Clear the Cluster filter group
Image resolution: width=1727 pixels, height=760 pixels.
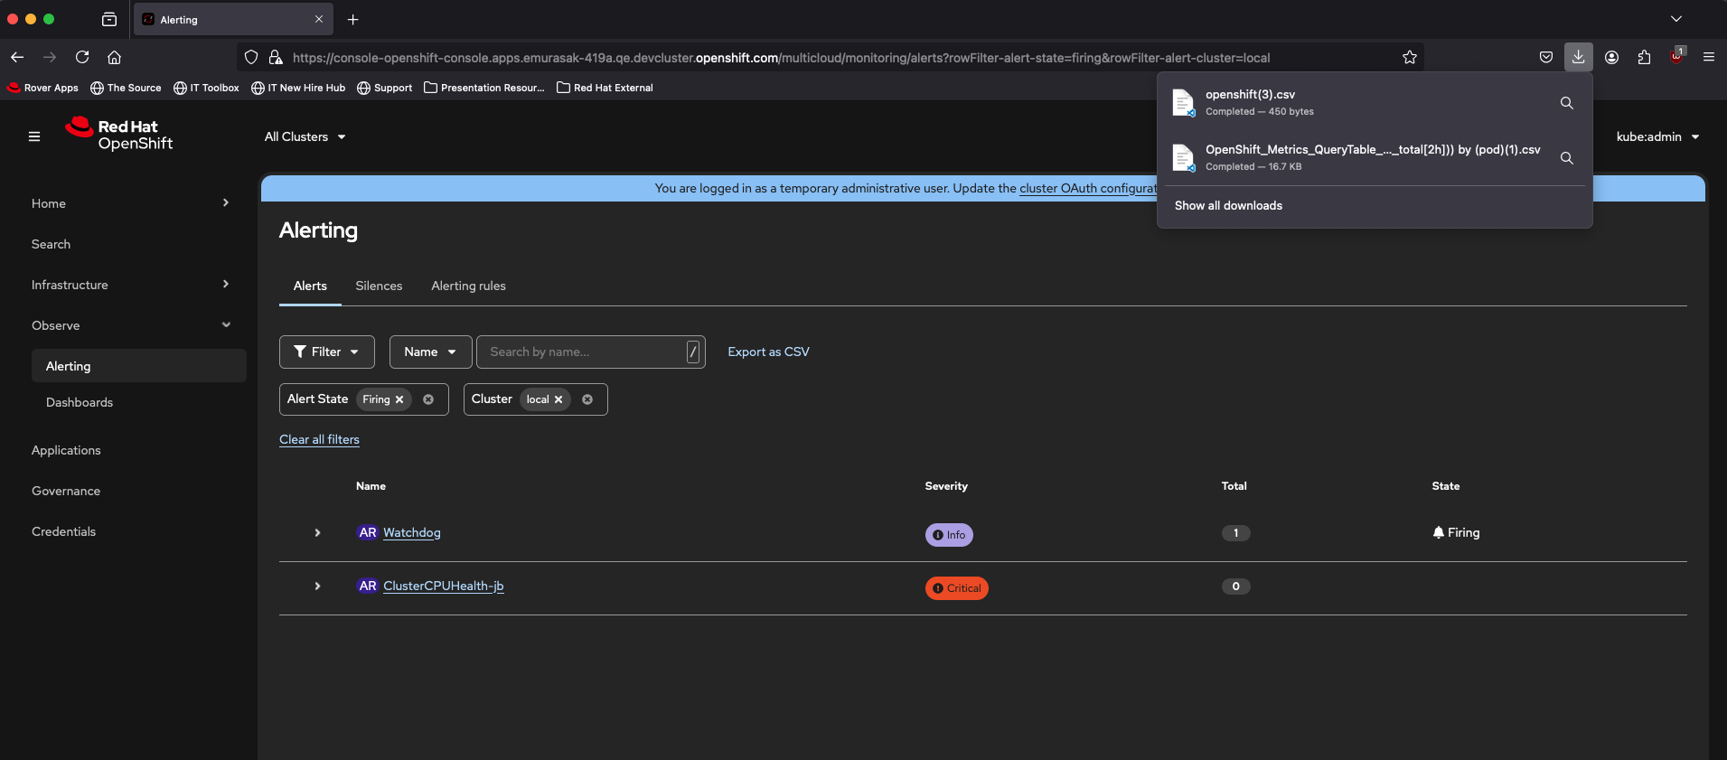pos(587,399)
